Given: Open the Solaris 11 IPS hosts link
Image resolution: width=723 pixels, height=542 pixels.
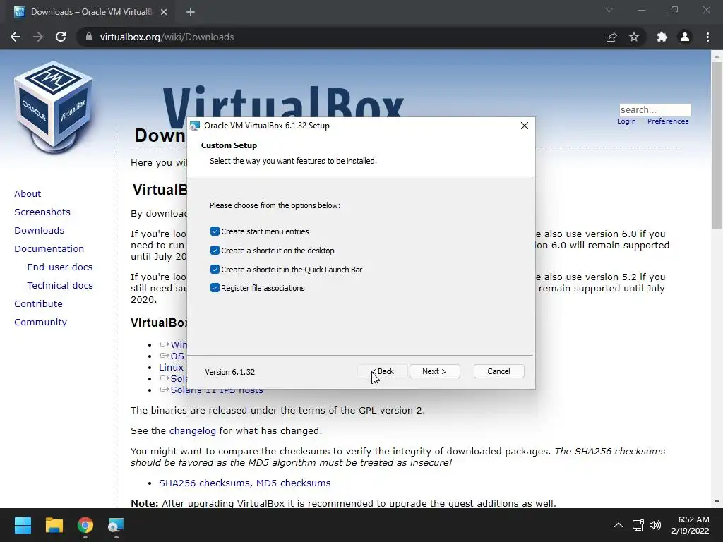Looking at the screenshot, I should click(217, 390).
